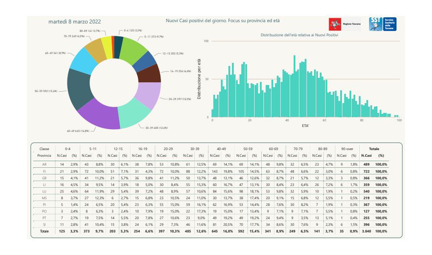Viewport: 432px width, 255px height.
Task: Click the '12-15 203 (5,3%)' donut label
Action: tap(173, 54)
